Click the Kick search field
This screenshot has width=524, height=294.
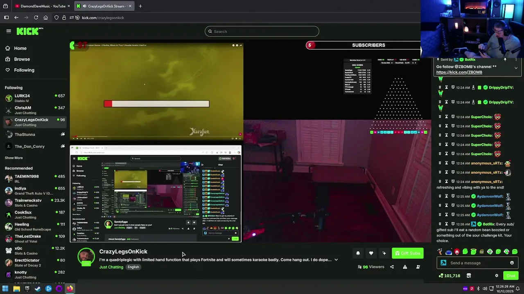(x=262, y=31)
